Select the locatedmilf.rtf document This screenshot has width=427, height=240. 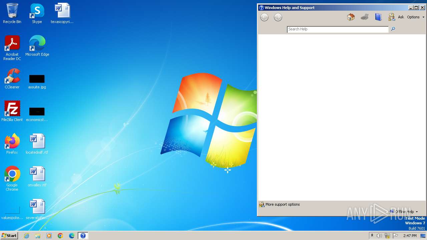(x=37, y=144)
